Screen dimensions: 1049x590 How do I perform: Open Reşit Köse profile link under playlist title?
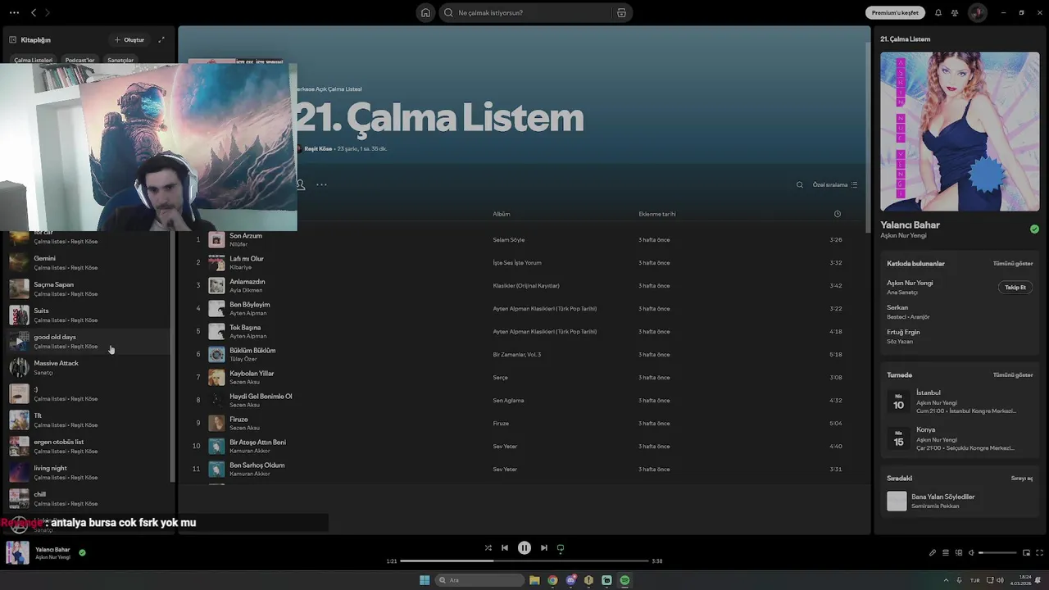(x=318, y=148)
